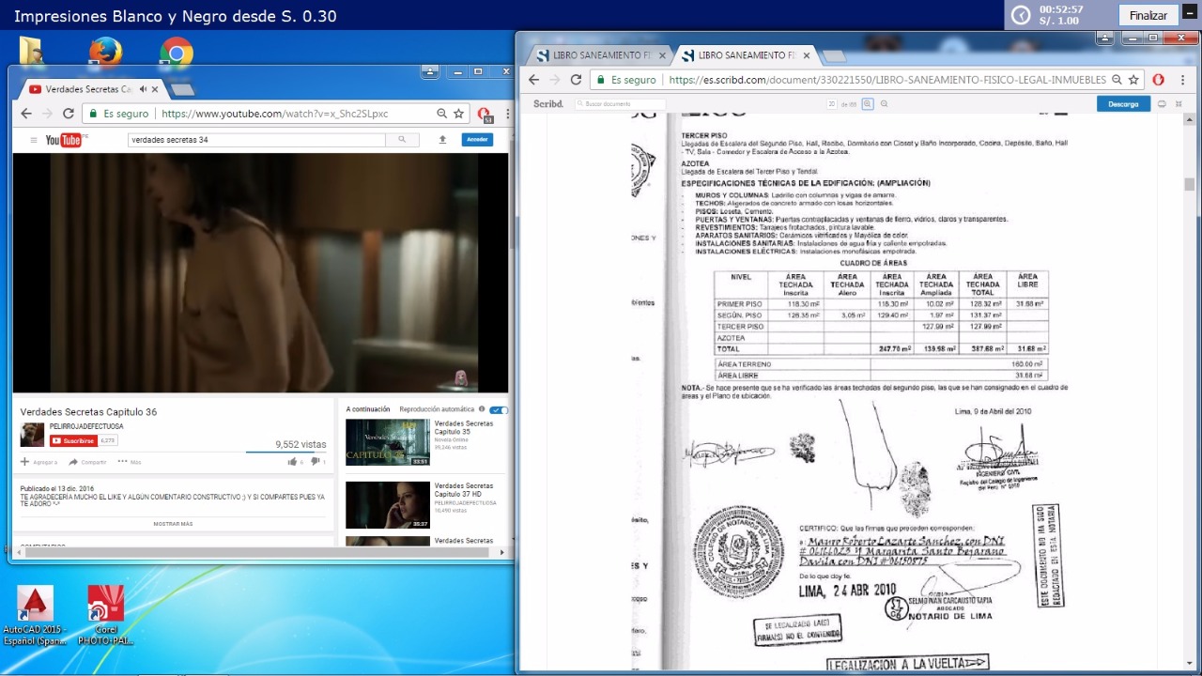
Task: Select the Verdades Secretas YouTube tab
Action: point(85,89)
